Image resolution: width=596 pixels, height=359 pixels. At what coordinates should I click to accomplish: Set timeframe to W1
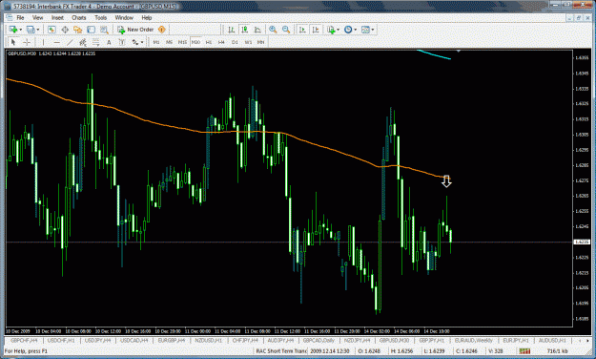[x=248, y=42]
